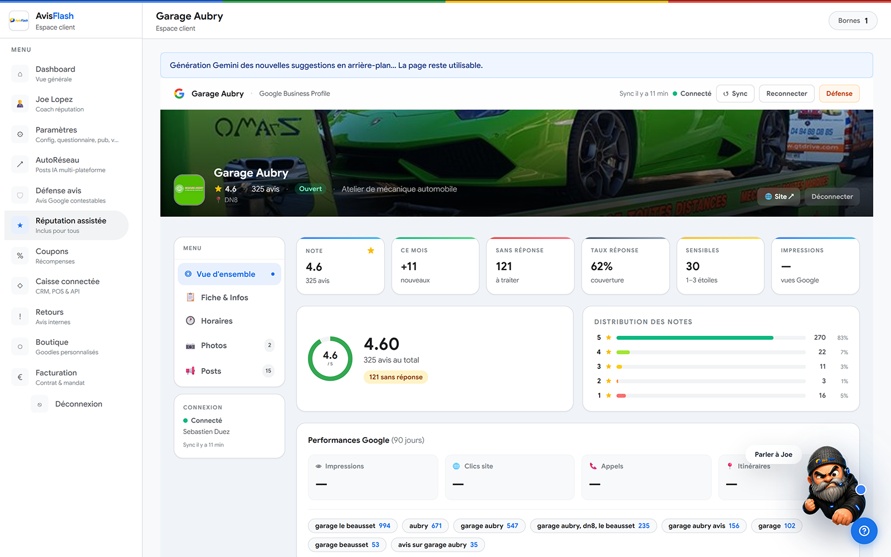Click the Joe Lopez coach avatar icon
Image resolution: width=891 pixels, height=557 pixels.
(x=20, y=104)
